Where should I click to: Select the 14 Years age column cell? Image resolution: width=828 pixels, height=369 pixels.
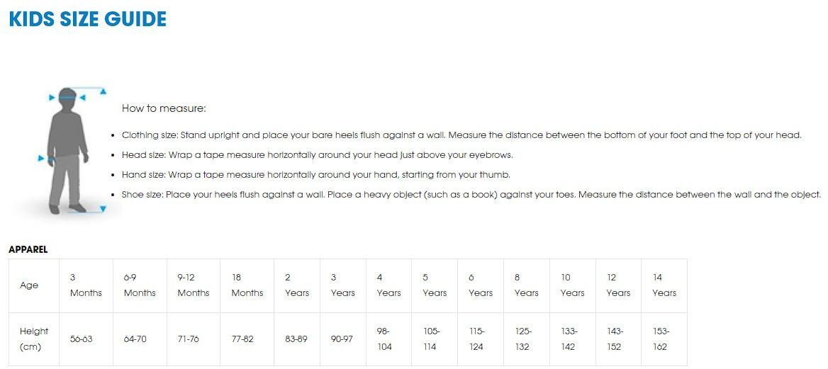(664, 285)
